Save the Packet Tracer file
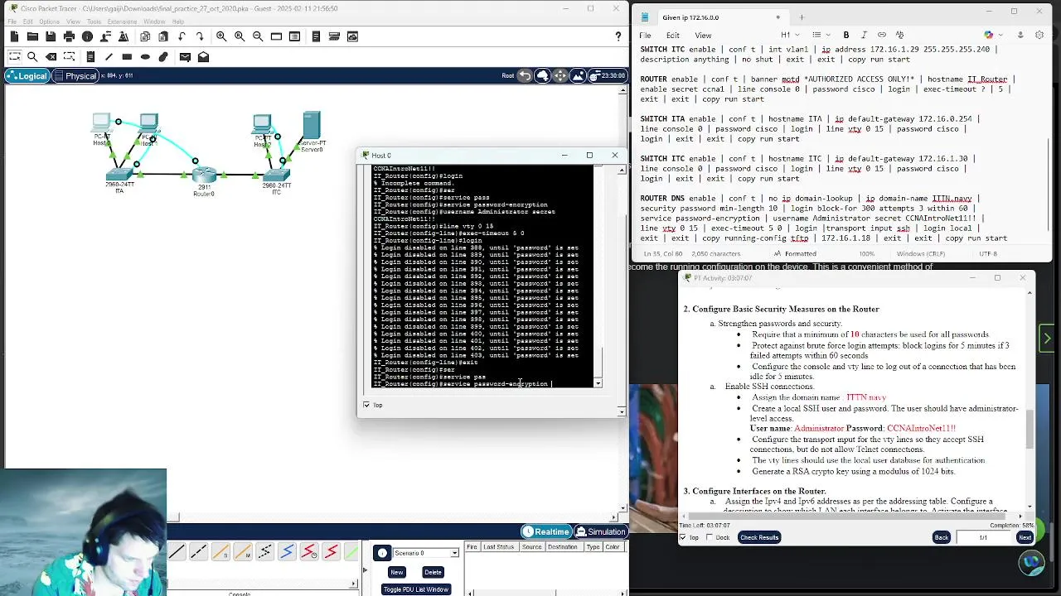Image resolution: width=1061 pixels, height=596 pixels. (51, 36)
